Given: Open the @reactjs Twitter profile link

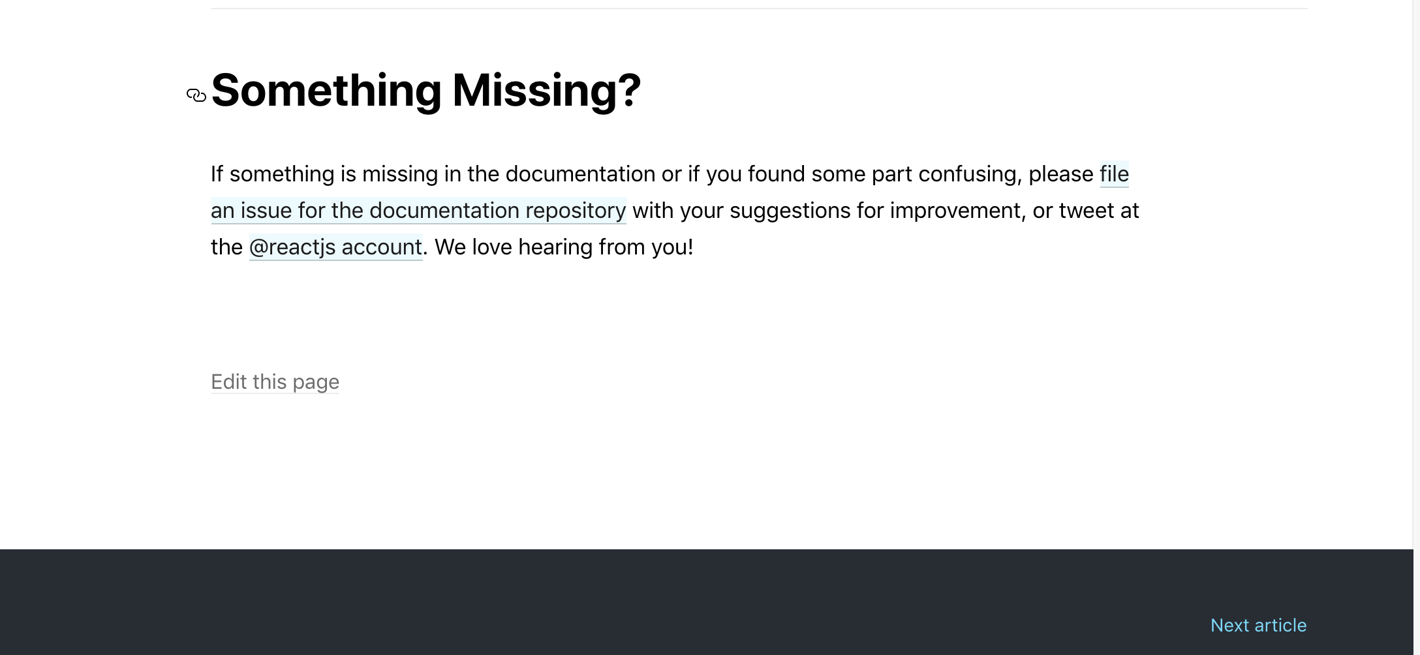Looking at the screenshot, I should (x=335, y=247).
